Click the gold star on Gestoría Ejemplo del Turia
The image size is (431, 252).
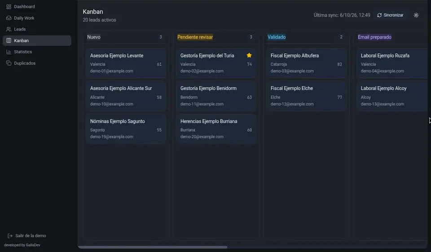249,55
